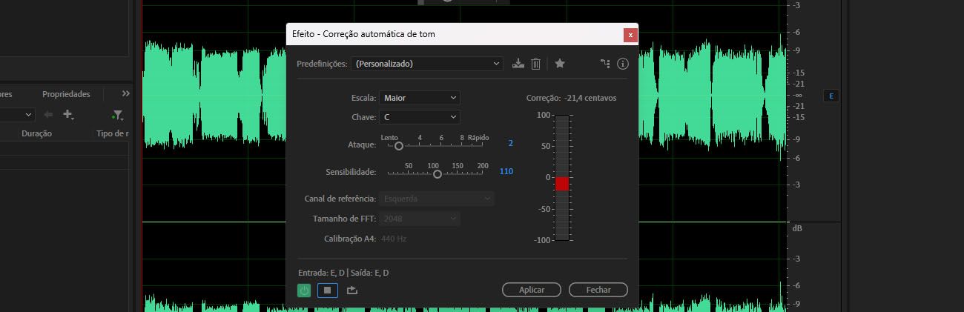
Task: Click the dB label on level scale
Action: (x=797, y=229)
